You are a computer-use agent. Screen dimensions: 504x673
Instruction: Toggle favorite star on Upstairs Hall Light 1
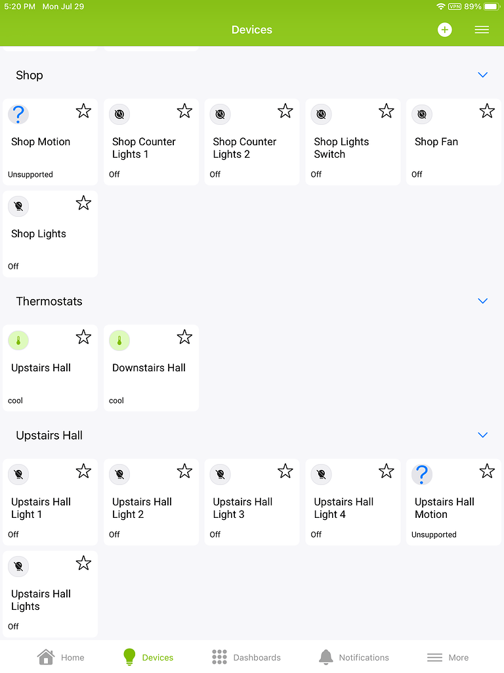(x=83, y=471)
